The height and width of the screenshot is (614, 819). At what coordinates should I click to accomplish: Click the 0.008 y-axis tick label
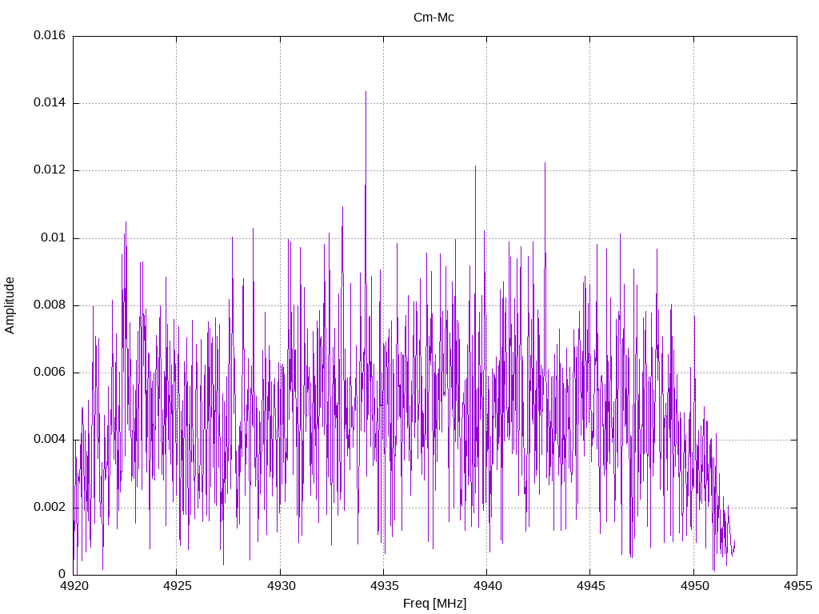click(x=50, y=305)
